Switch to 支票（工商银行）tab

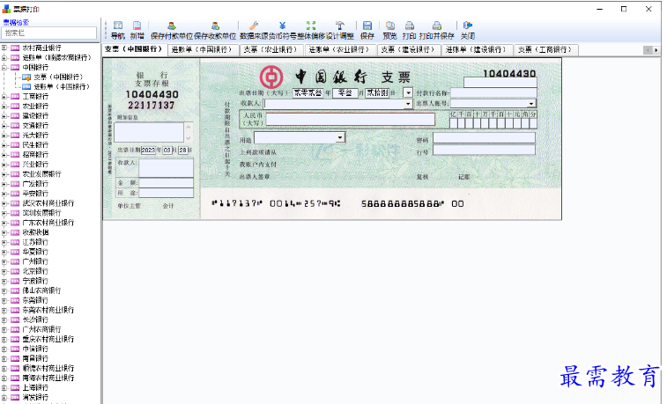tap(545, 49)
